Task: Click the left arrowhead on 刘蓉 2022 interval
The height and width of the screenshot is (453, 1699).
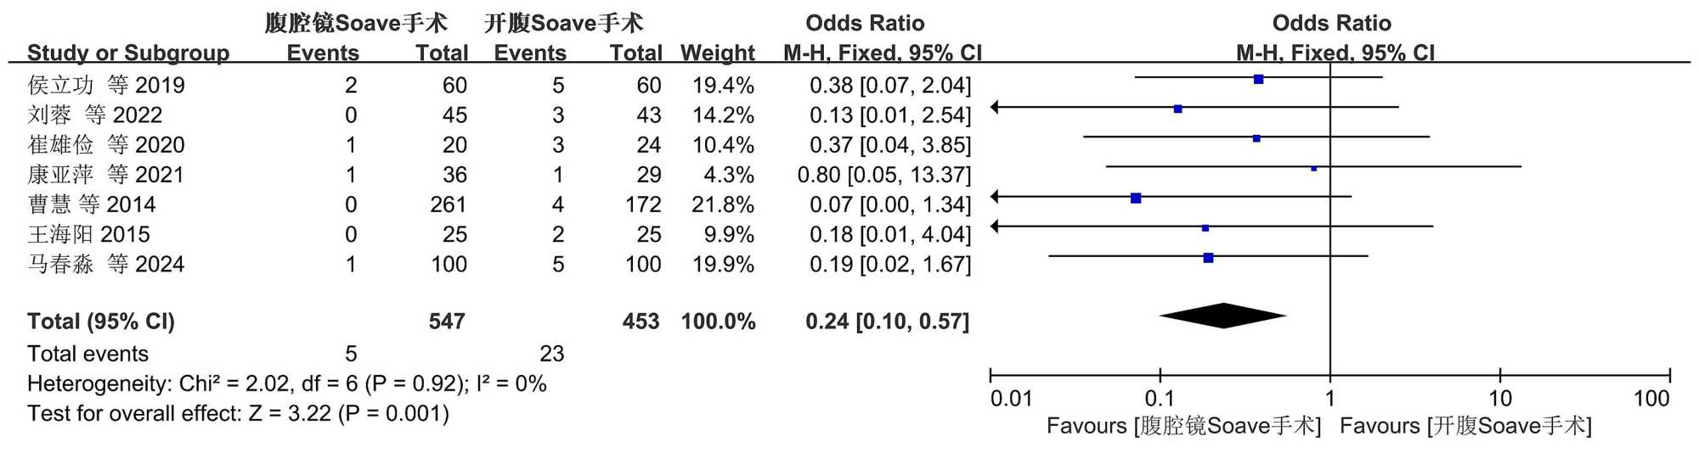Action: pyautogui.click(x=996, y=107)
